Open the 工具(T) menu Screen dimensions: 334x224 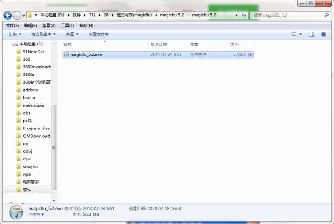point(68,26)
